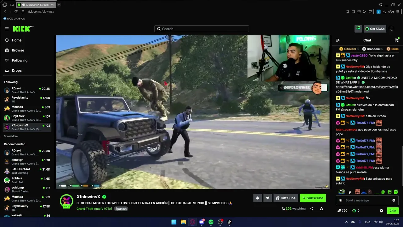The width and height of the screenshot is (403, 227).
Task: Open the blue extension icon in toolbar
Action: (378, 12)
